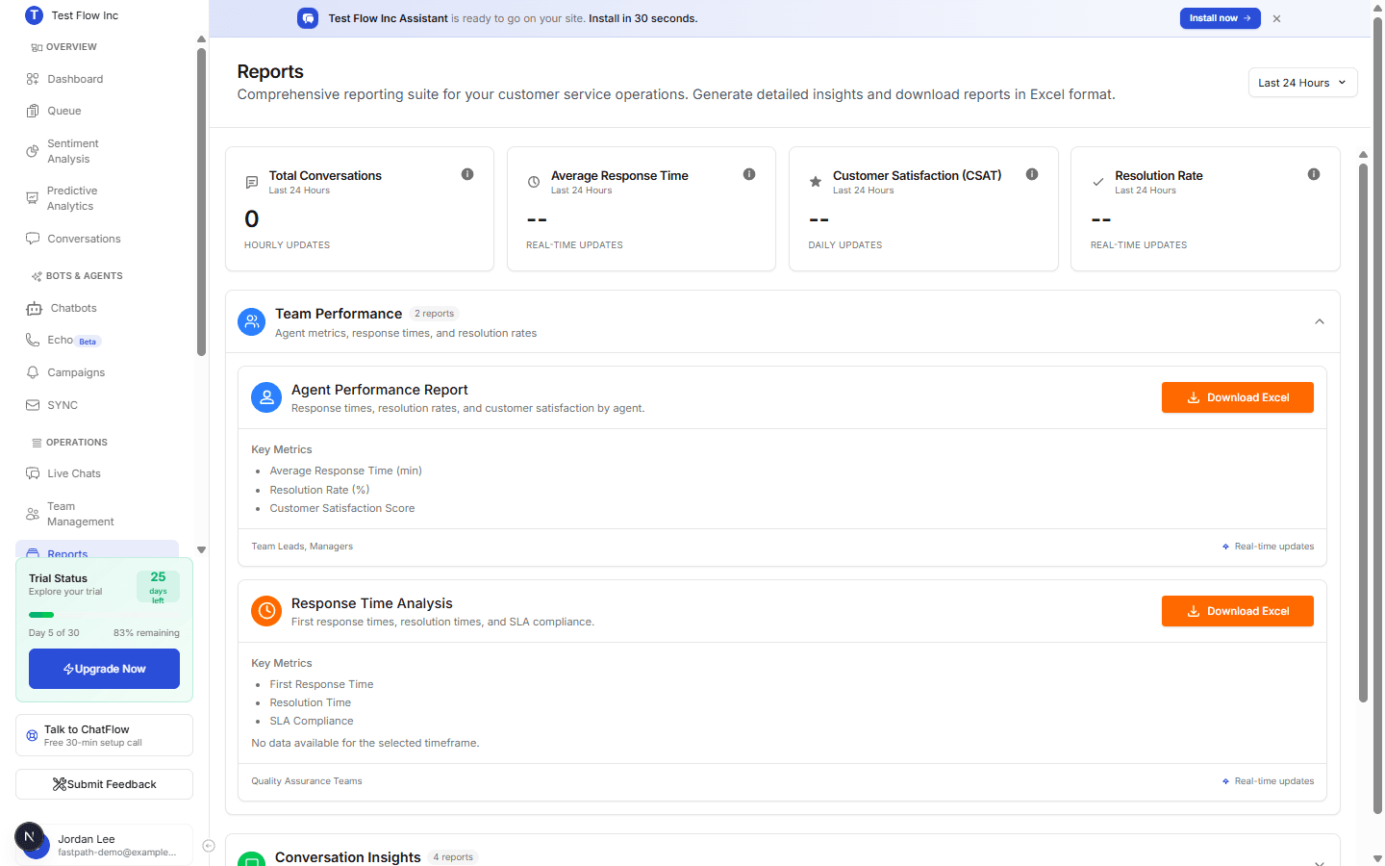
Task: Open Jordan Lee user profile
Action: point(104,844)
